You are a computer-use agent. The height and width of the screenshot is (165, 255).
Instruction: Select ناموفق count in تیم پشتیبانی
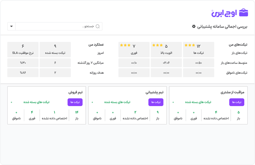[x=97, y=115]
